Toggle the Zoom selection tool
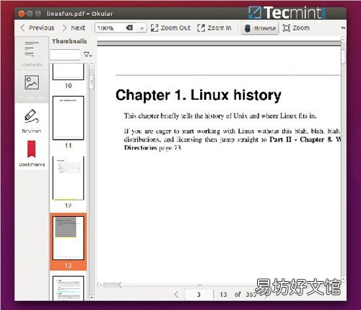361x310 pixels. click(296, 28)
